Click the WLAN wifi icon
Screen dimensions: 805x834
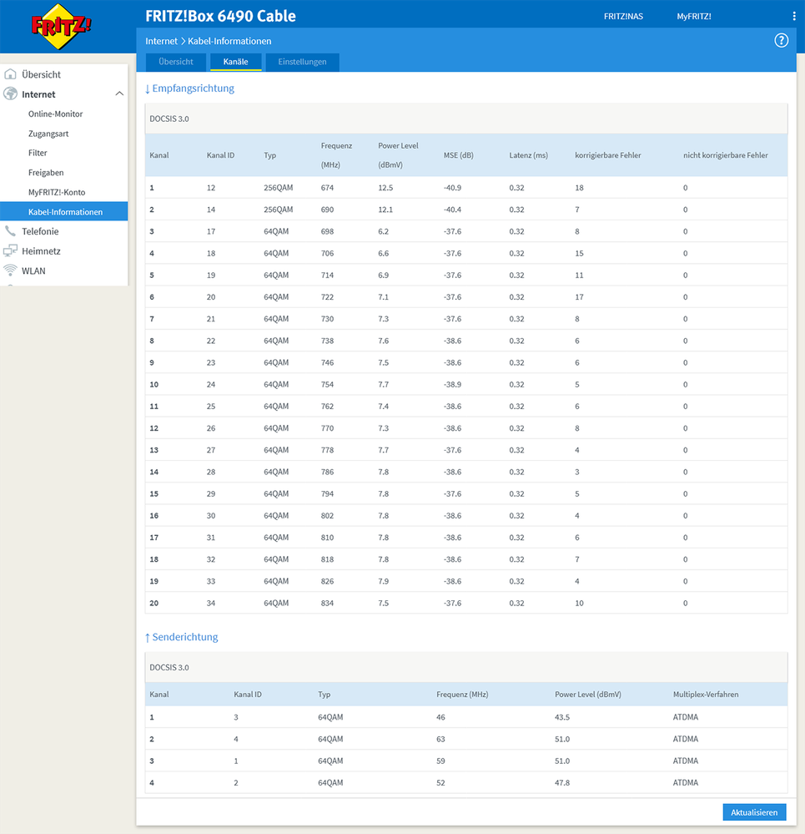[10, 270]
